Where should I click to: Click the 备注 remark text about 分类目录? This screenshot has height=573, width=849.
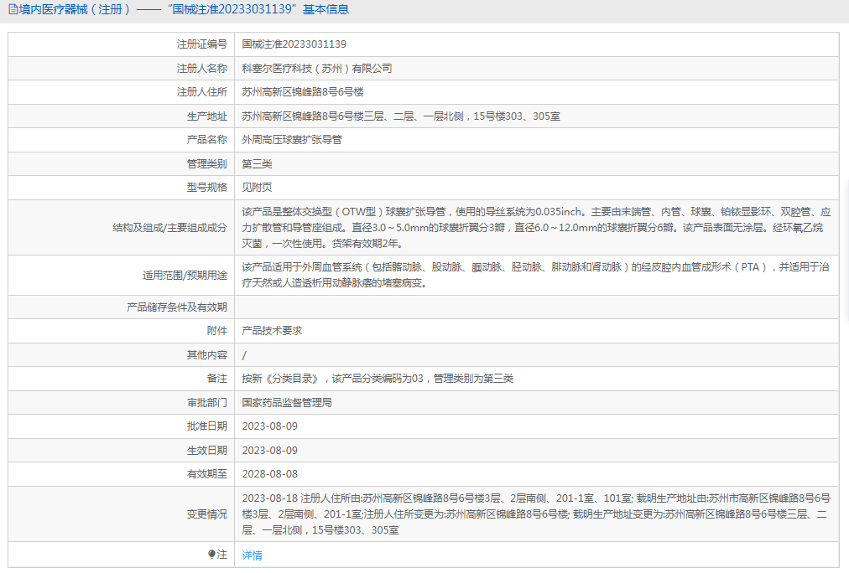[x=378, y=379]
